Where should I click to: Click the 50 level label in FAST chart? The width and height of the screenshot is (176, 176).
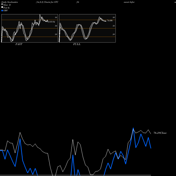[56, 26]
